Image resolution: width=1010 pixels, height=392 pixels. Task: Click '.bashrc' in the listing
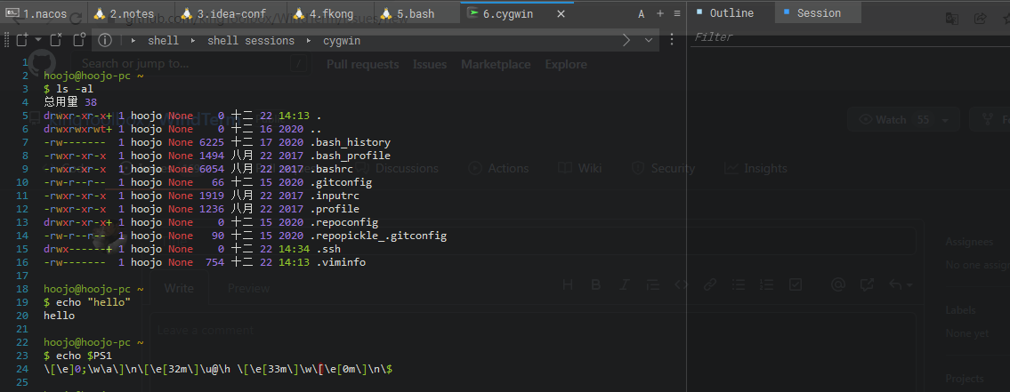pyautogui.click(x=331, y=169)
